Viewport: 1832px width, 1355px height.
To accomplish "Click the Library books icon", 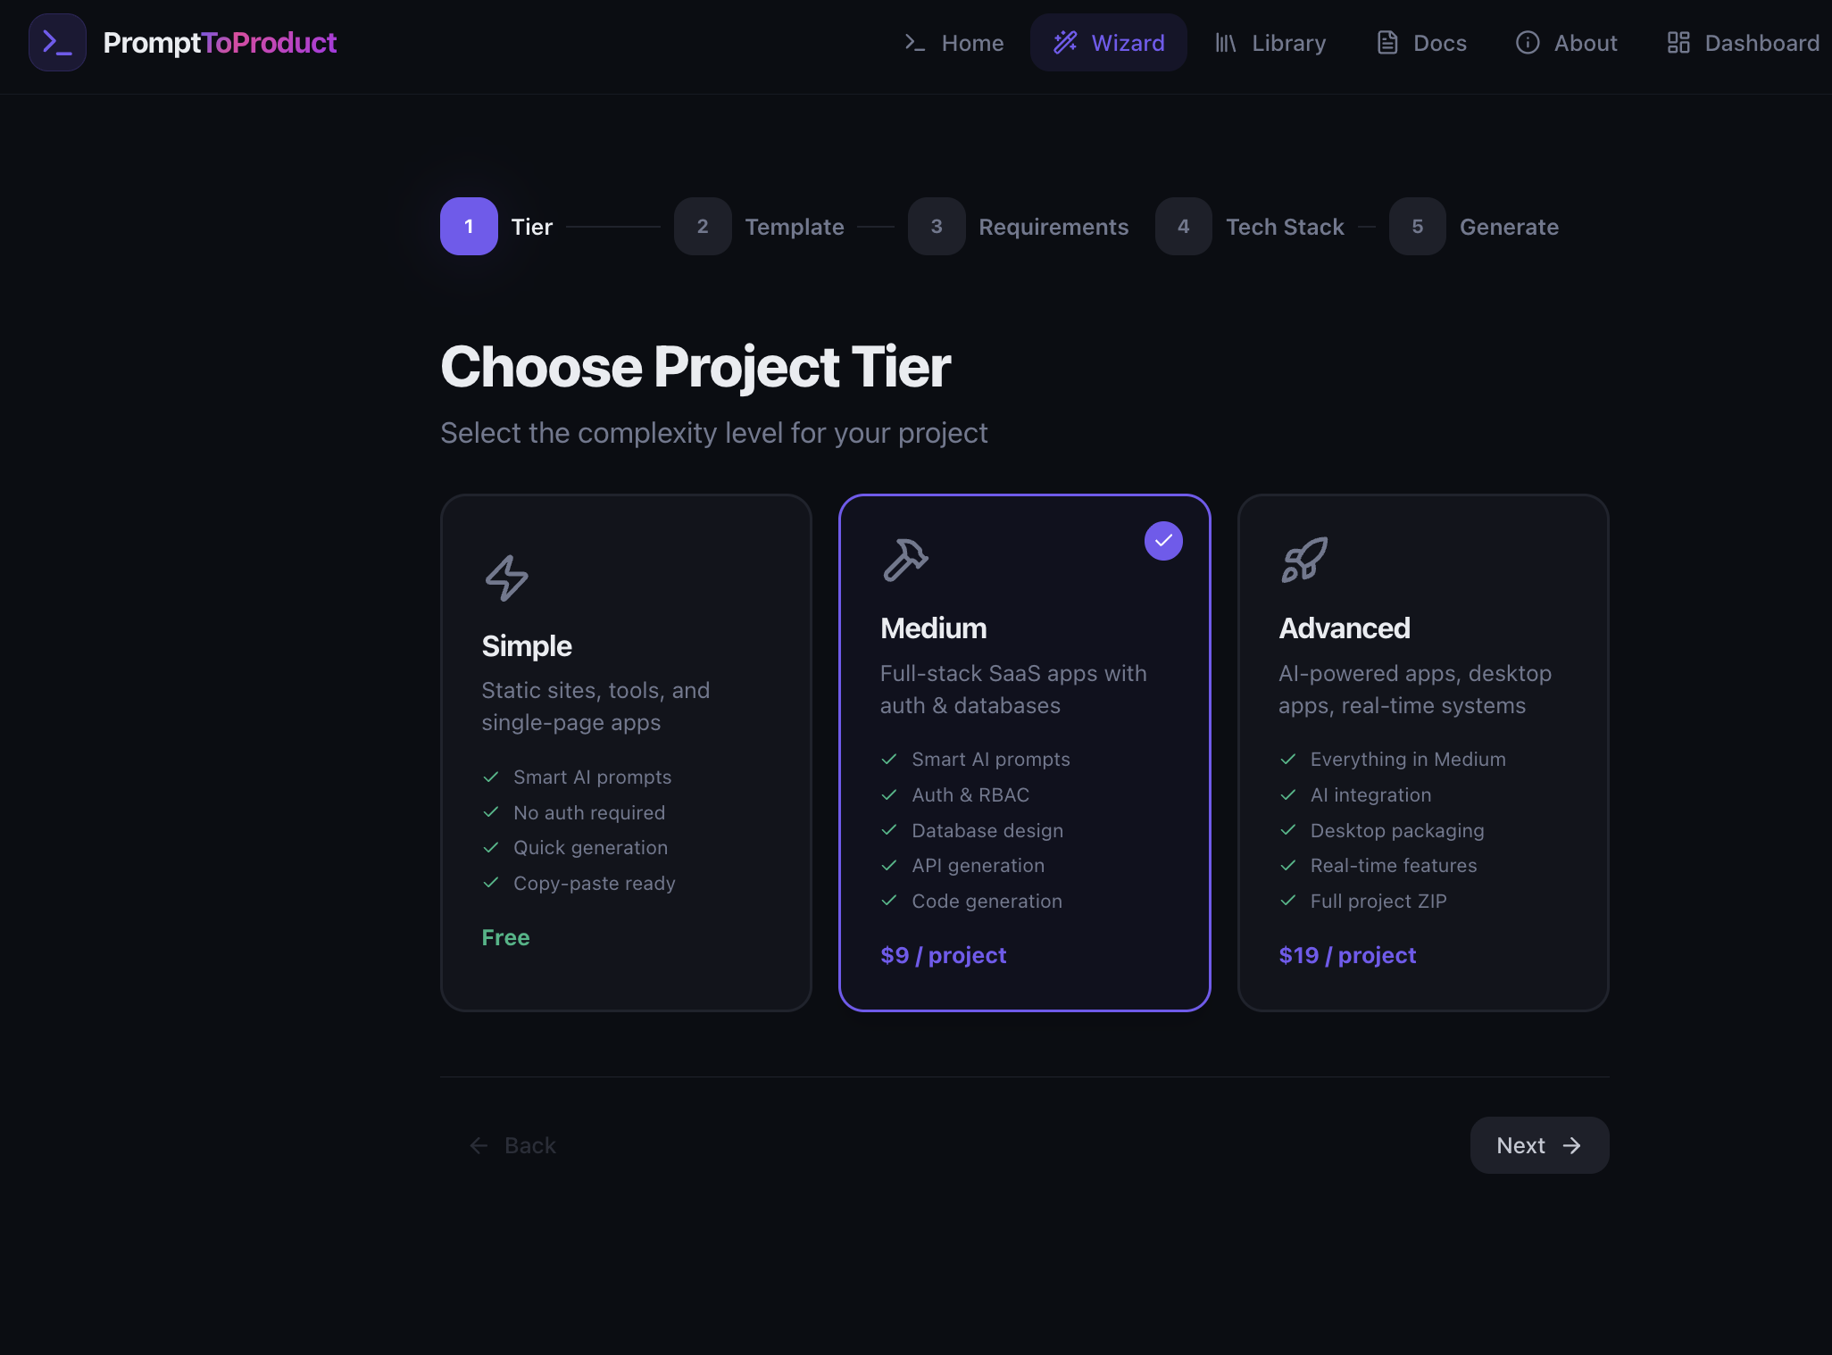I will pos(1226,42).
